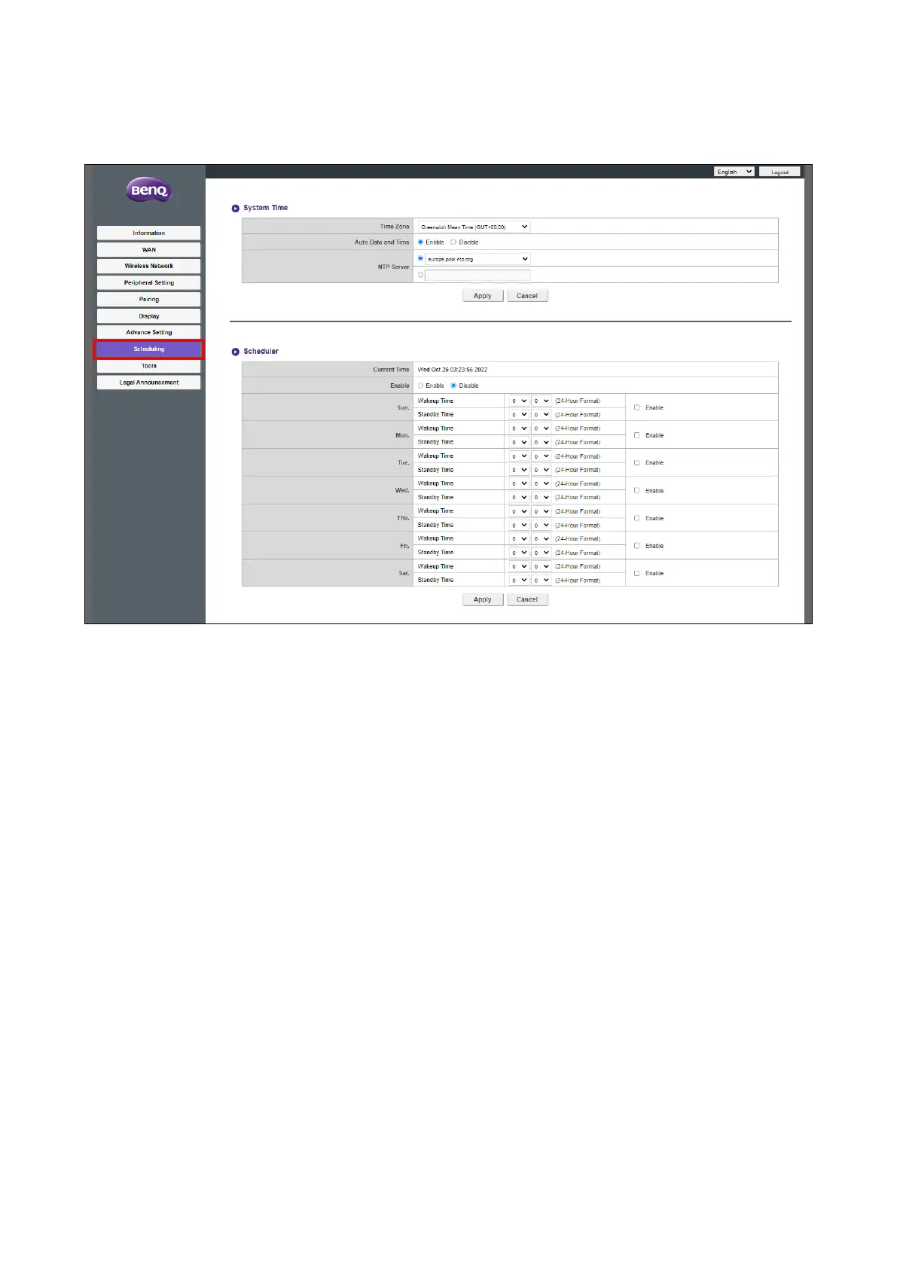Open the Saturday Wakeup Time minute dropdown
The width and height of the screenshot is (897, 1268).
(542, 566)
